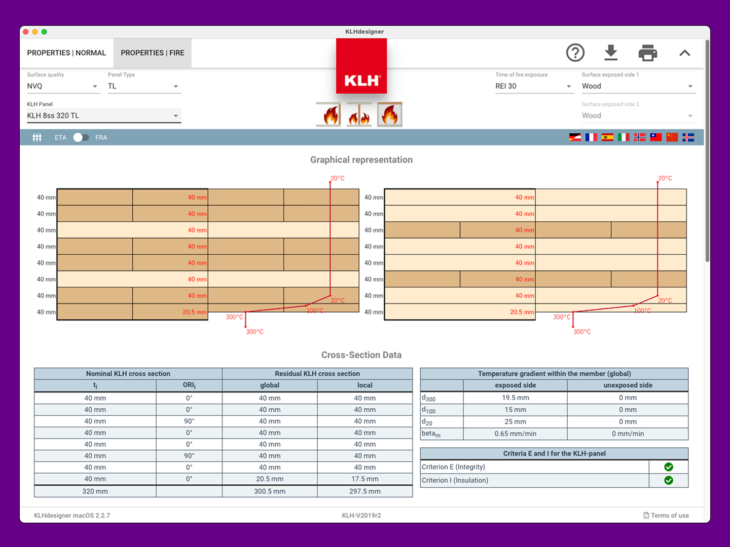Click the 'unexposed side' column header
The image size is (730, 547).
click(x=628, y=385)
